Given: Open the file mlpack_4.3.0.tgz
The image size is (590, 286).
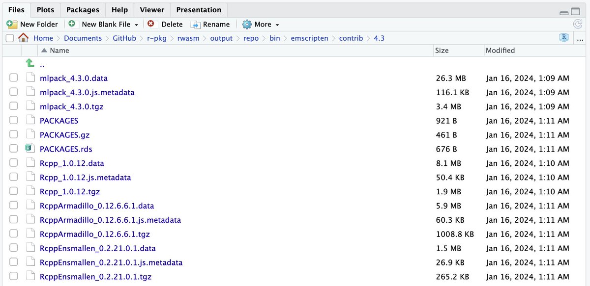Looking at the screenshot, I should pos(71,106).
